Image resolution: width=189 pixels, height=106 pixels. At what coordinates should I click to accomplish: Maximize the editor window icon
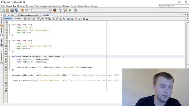(x=188, y=15)
